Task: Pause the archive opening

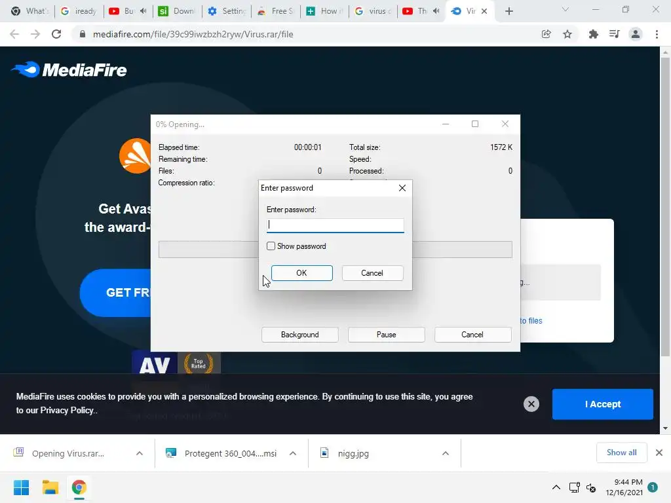Action: (x=387, y=335)
